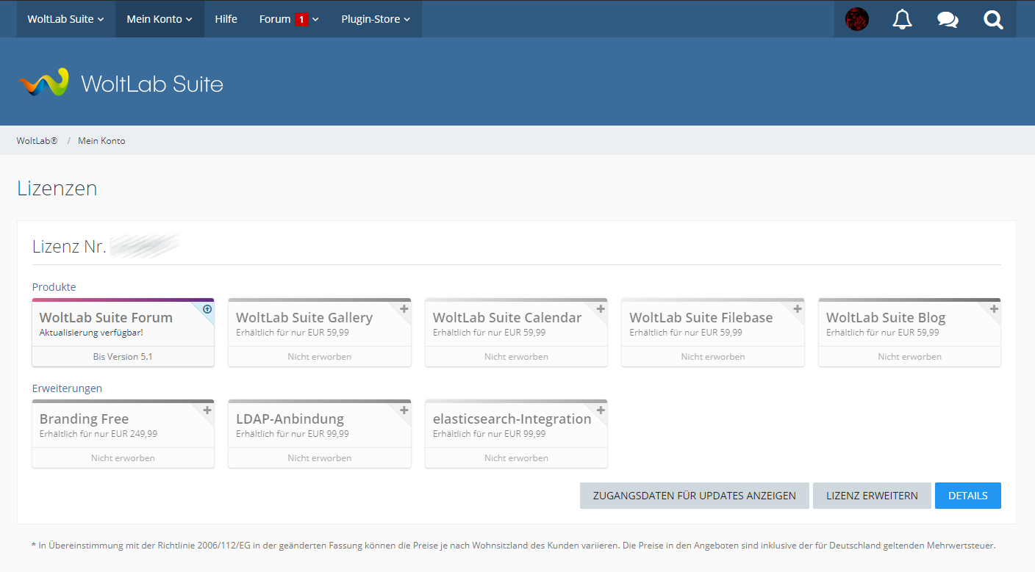Image resolution: width=1035 pixels, height=572 pixels.
Task: Open the conversations chat bubble icon
Action: 948,19
